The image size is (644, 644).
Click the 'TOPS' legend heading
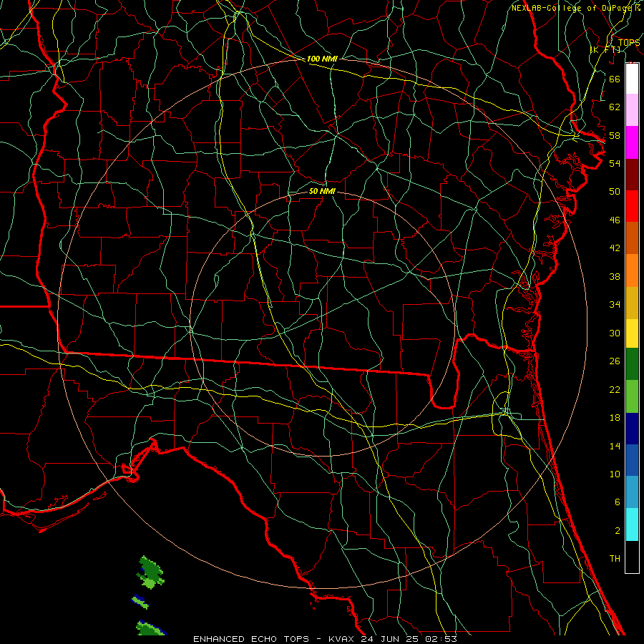click(629, 43)
